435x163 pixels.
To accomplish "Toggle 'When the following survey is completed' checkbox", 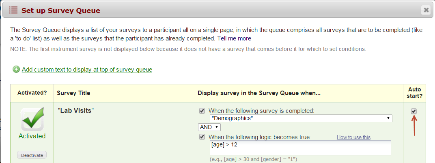I will (202, 111).
